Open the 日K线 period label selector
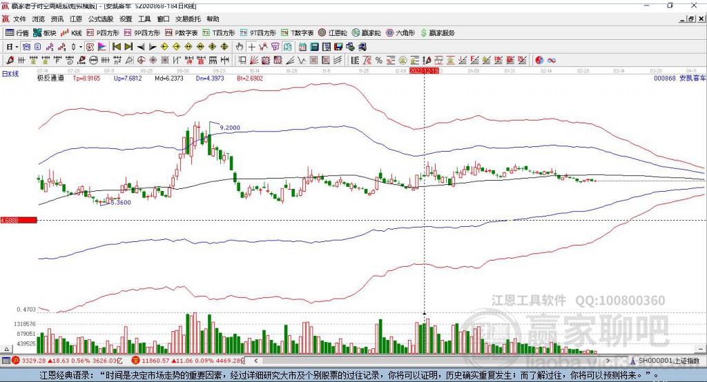The width and height of the screenshot is (707, 382). [x=10, y=73]
